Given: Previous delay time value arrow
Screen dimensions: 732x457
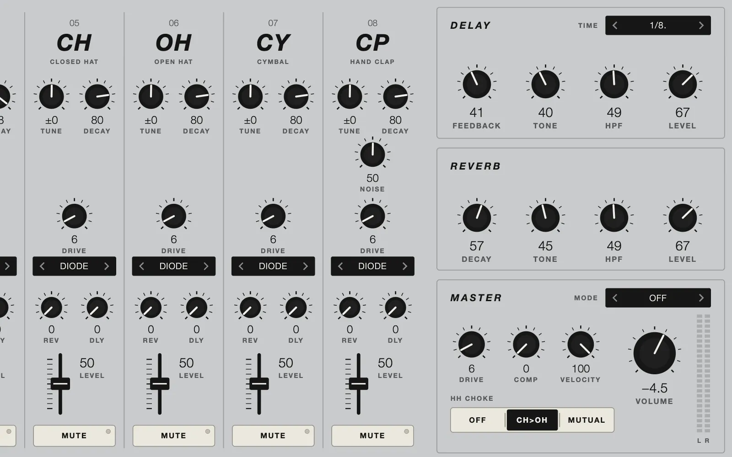Looking at the screenshot, I should (615, 26).
